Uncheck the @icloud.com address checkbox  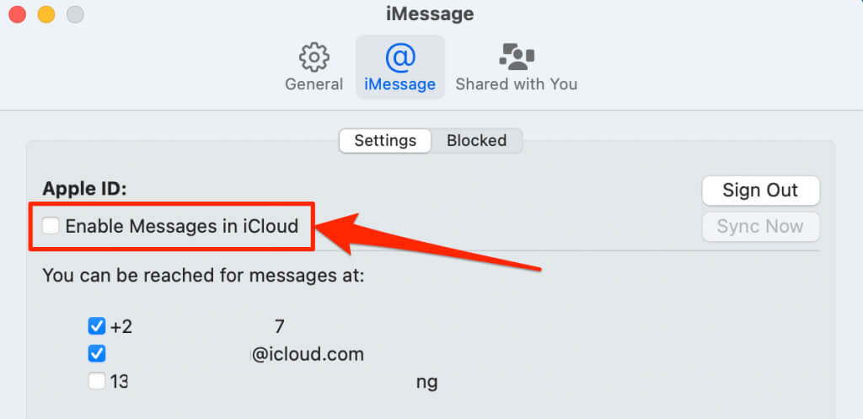(x=96, y=353)
